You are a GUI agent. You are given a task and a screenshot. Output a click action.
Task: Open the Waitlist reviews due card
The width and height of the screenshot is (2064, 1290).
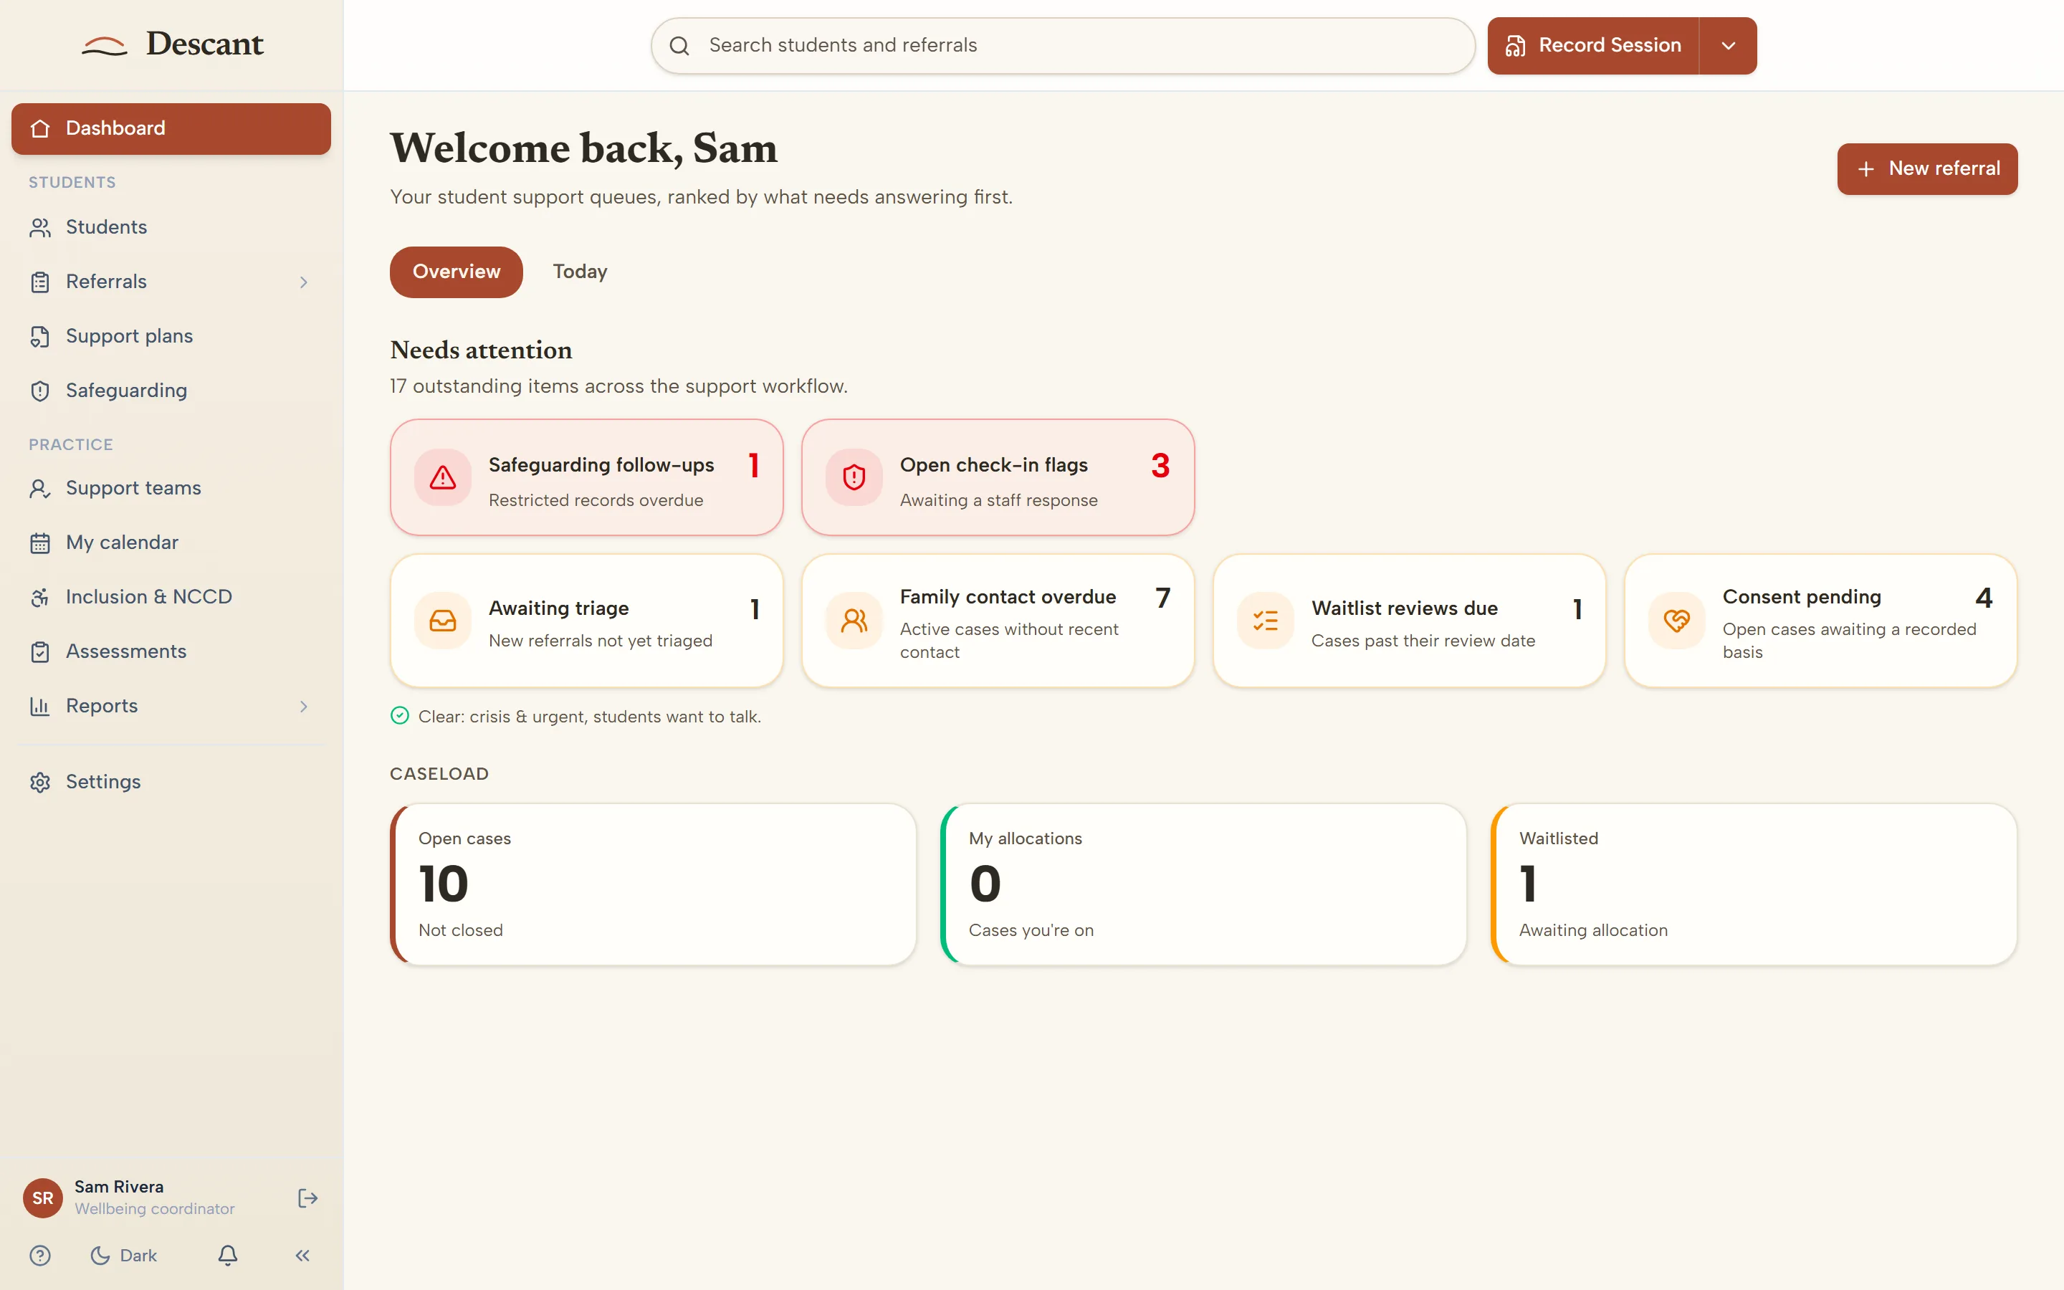[x=1409, y=621]
